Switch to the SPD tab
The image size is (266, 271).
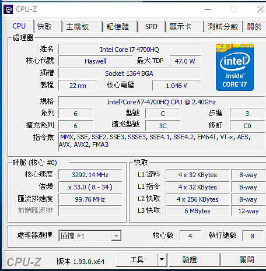coord(151,27)
